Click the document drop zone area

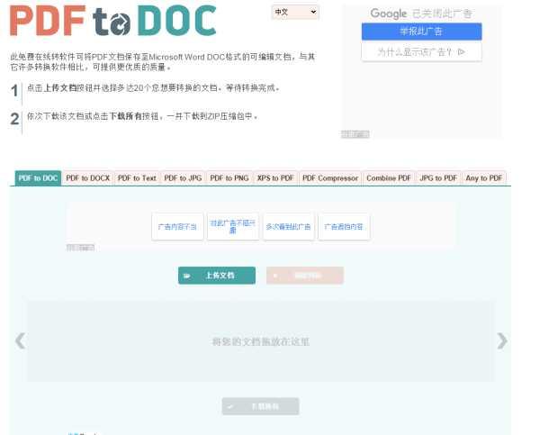[261, 341]
